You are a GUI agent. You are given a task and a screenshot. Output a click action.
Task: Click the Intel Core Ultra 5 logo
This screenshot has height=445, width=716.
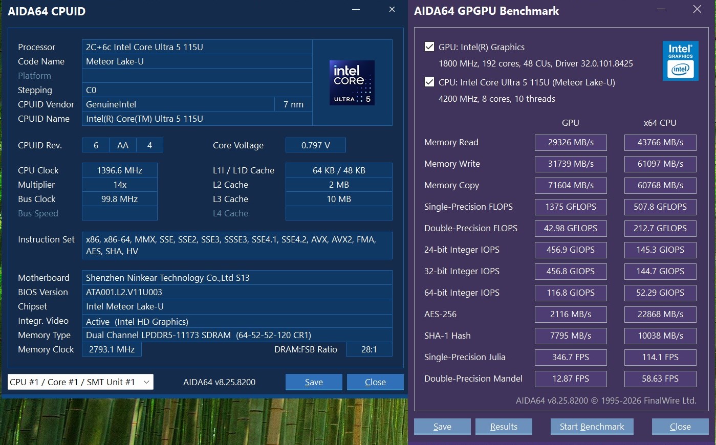coord(352,83)
